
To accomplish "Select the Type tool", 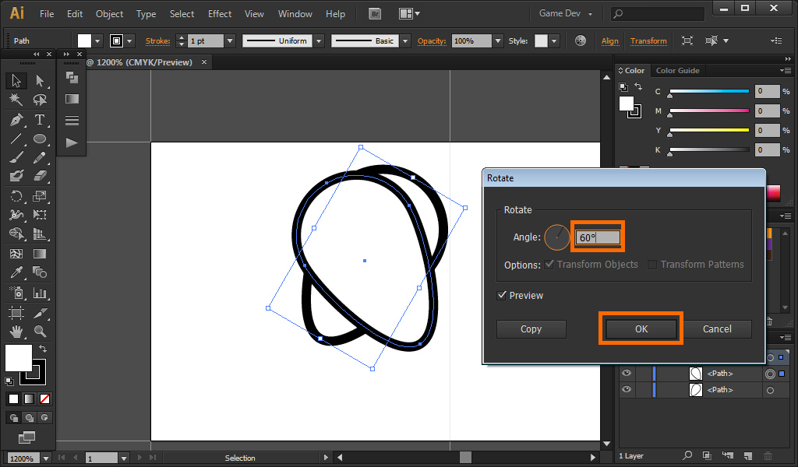I will pos(40,120).
